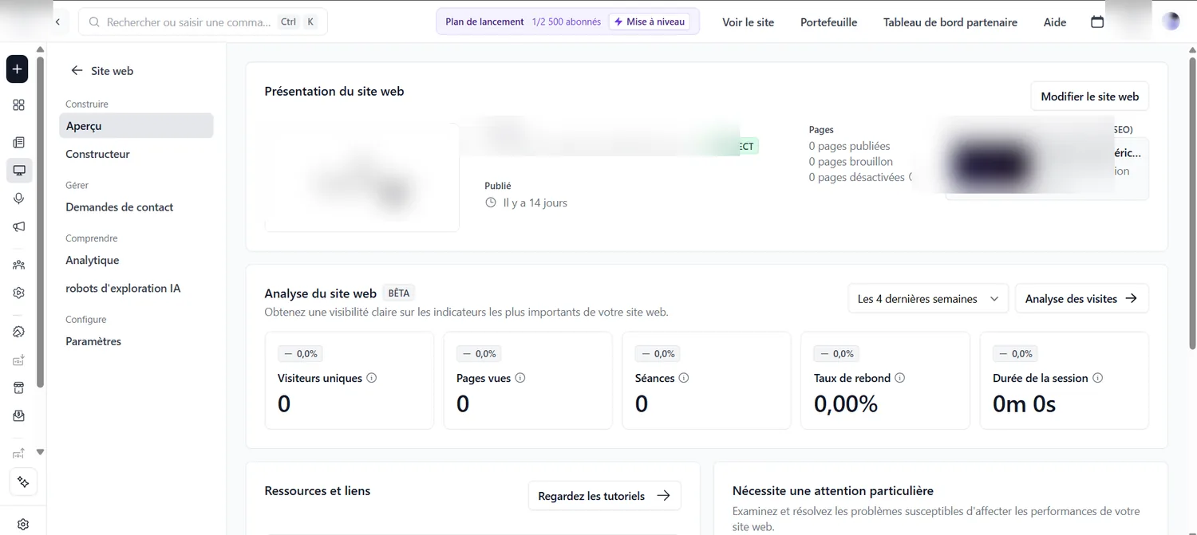Click info icon beside Séances
This screenshot has height=535, width=1197.
pos(684,378)
